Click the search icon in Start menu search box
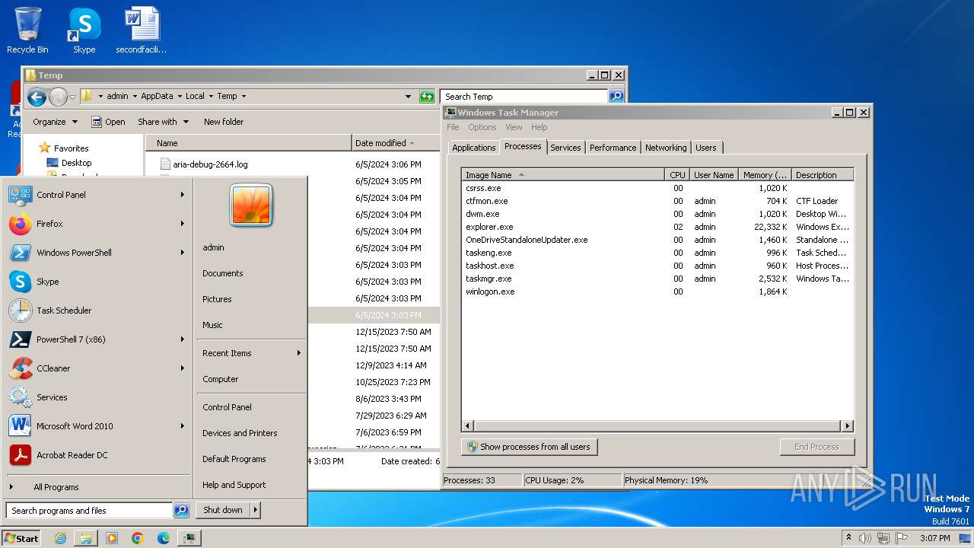 pos(181,511)
